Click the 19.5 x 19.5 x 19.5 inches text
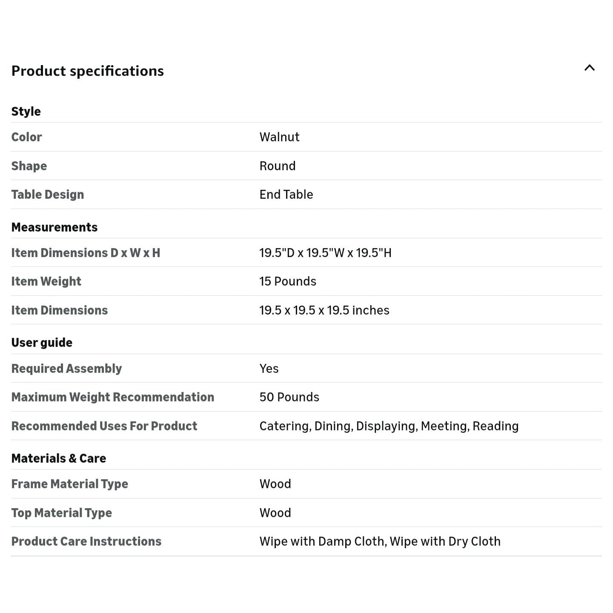 [x=324, y=310]
